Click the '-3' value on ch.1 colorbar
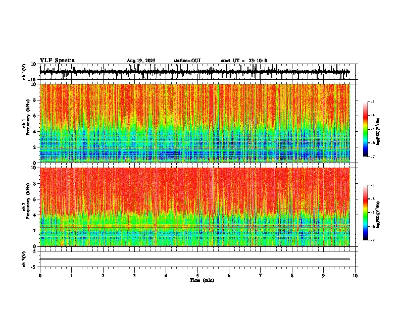 click(x=372, y=101)
